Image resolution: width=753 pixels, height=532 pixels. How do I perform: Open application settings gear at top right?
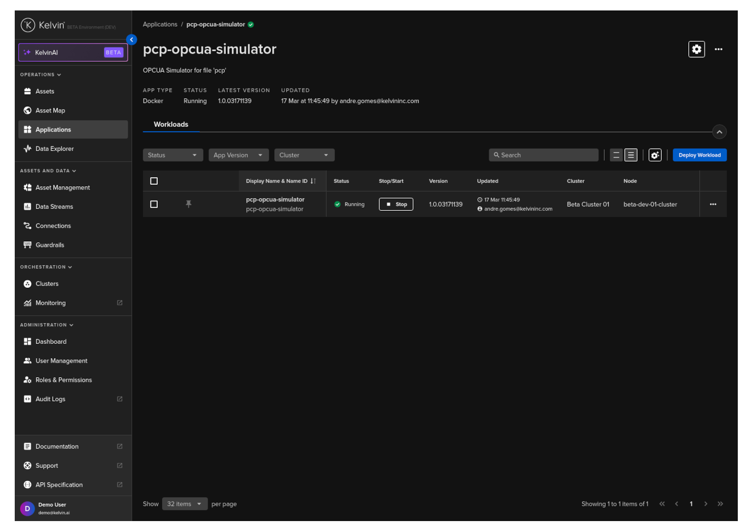coord(696,49)
